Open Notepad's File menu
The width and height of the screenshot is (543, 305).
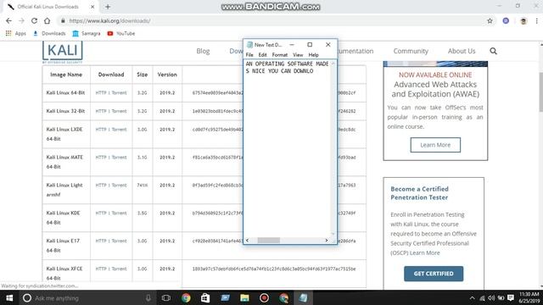point(249,54)
